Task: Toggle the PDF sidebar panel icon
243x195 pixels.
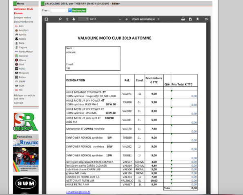Action: (x=46, y=19)
